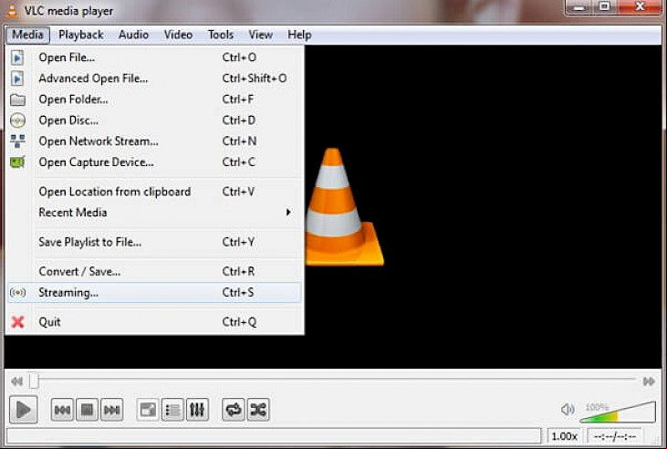Click the Open Network Stream icon
The width and height of the screenshot is (667, 449).
click(x=17, y=141)
